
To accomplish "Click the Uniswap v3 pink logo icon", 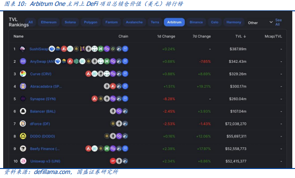I will [x=23, y=161].
